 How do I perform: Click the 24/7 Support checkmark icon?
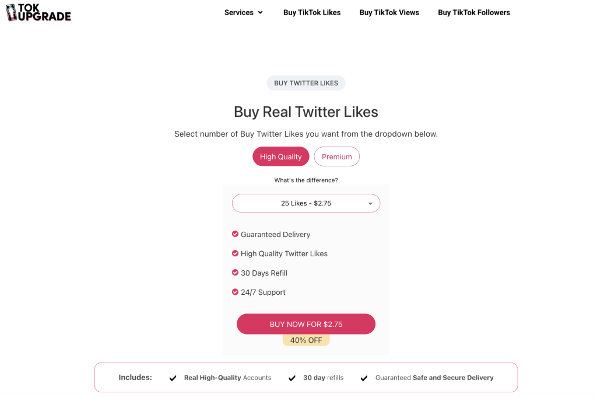coord(235,292)
